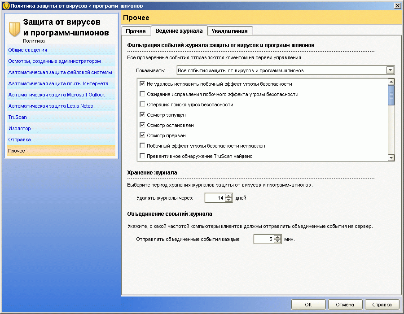Image resolution: width=404 pixels, height=314 pixels.
Task: Go to 'Автоматическая защита файловой системы'
Action: 61,72
